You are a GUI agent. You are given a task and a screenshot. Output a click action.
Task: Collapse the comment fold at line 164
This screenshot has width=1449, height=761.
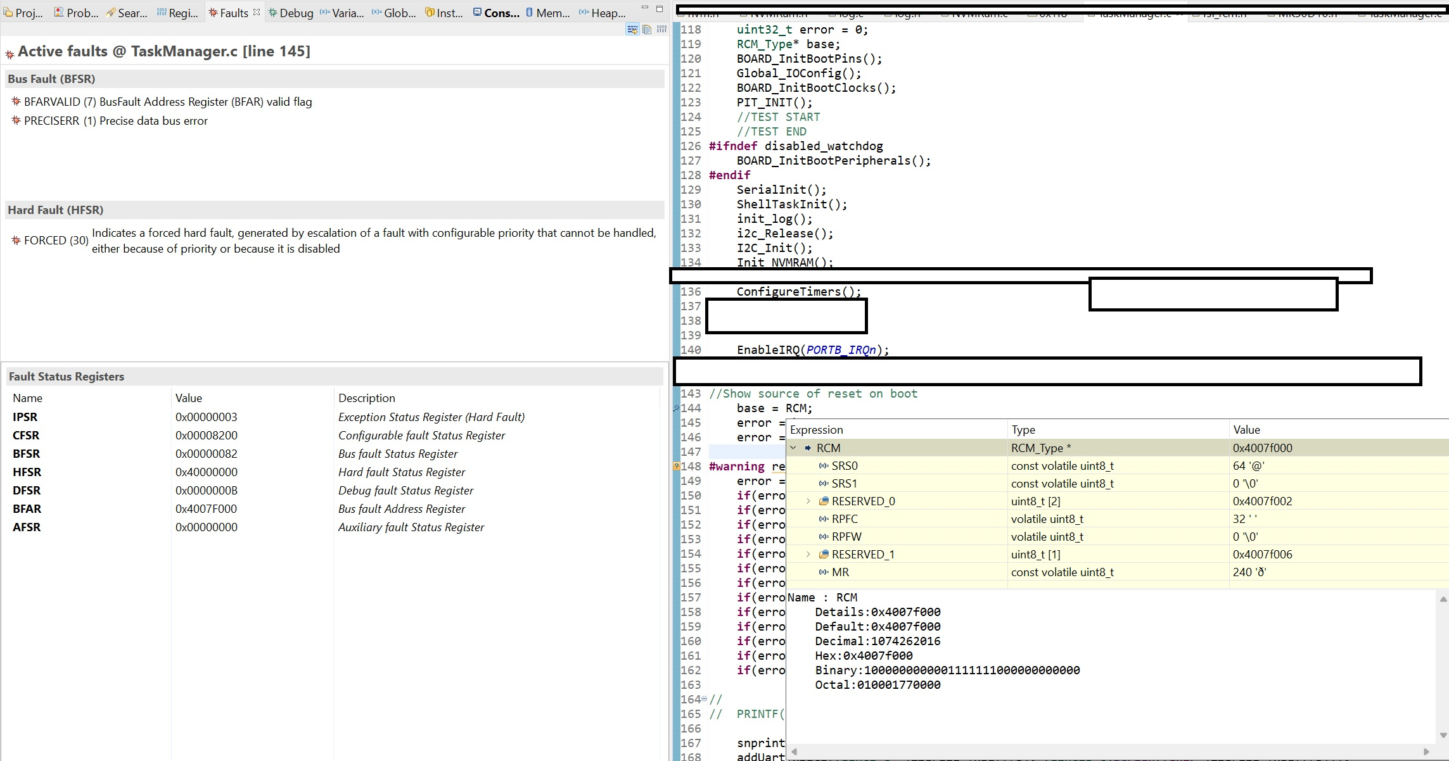705,699
